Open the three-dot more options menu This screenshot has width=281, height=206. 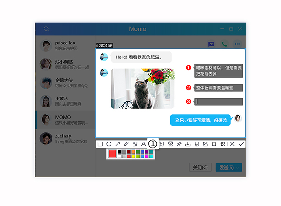pyautogui.click(x=237, y=44)
